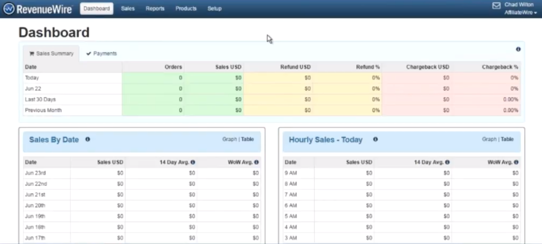This screenshot has height=244, width=542.
Task: Switch Sales By Date to Graph view
Action: (x=229, y=139)
